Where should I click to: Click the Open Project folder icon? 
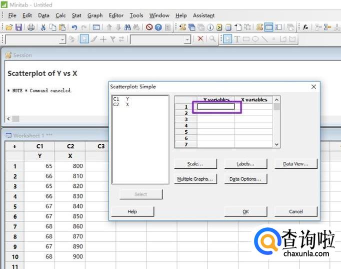[x=9, y=27]
